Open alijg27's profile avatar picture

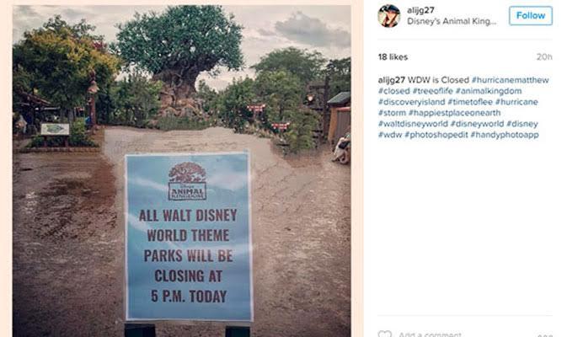[x=388, y=16]
